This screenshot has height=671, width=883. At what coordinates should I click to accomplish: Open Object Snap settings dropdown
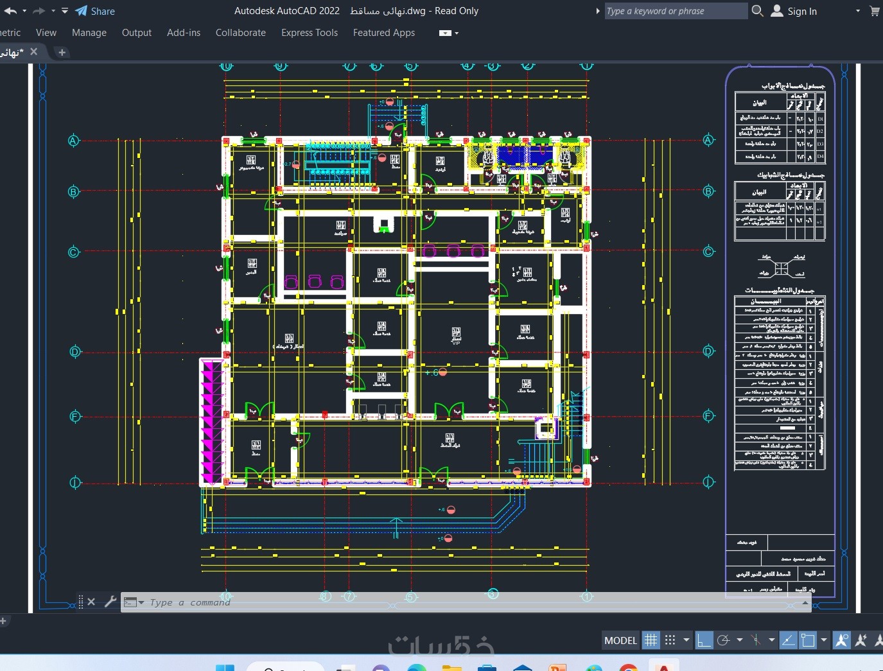coord(824,640)
